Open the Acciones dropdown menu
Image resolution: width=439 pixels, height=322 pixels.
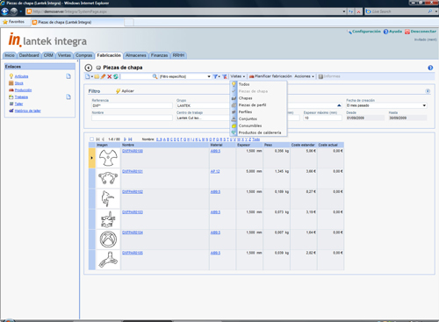tap(304, 76)
